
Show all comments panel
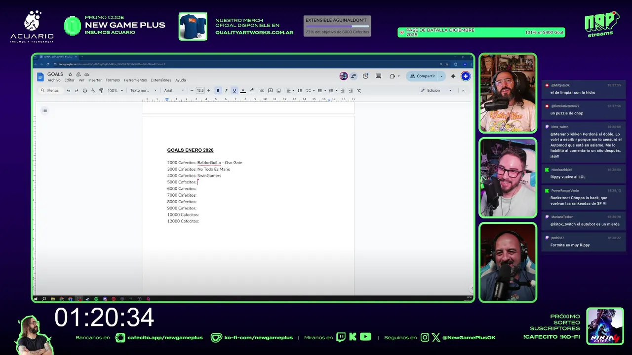(x=378, y=76)
